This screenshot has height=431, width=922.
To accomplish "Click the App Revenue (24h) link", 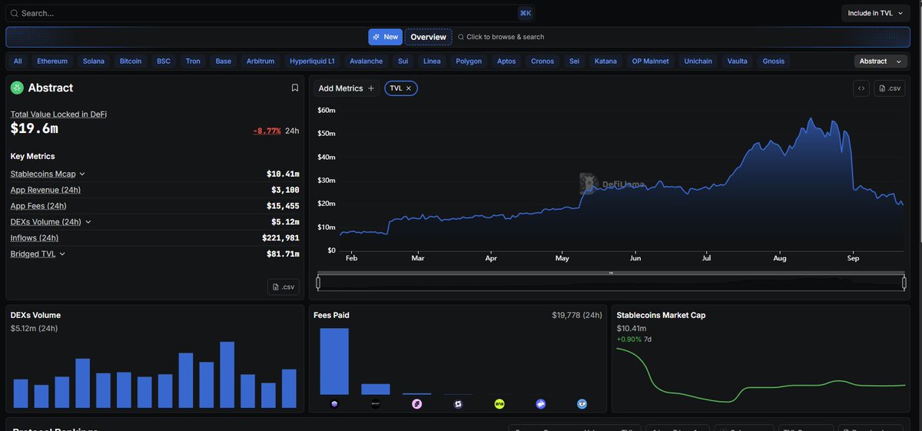I will (x=45, y=191).
